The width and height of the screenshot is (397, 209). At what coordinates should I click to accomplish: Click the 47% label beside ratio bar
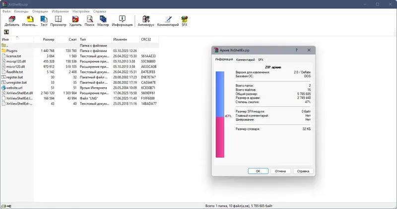[x=228, y=116]
